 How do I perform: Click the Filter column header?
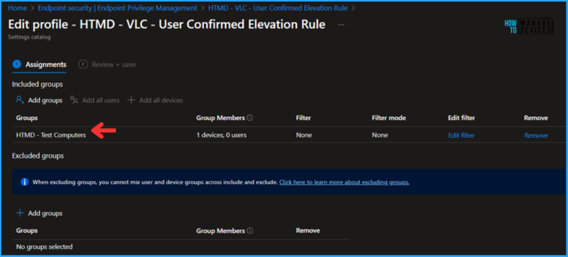(x=303, y=117)
